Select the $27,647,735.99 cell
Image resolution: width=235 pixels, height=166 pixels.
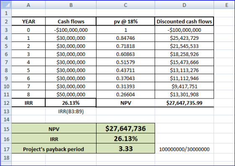click(184, 103)
